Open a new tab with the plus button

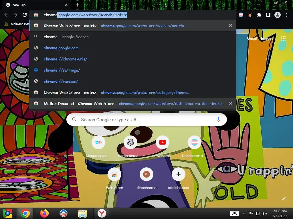pos(77,5)
